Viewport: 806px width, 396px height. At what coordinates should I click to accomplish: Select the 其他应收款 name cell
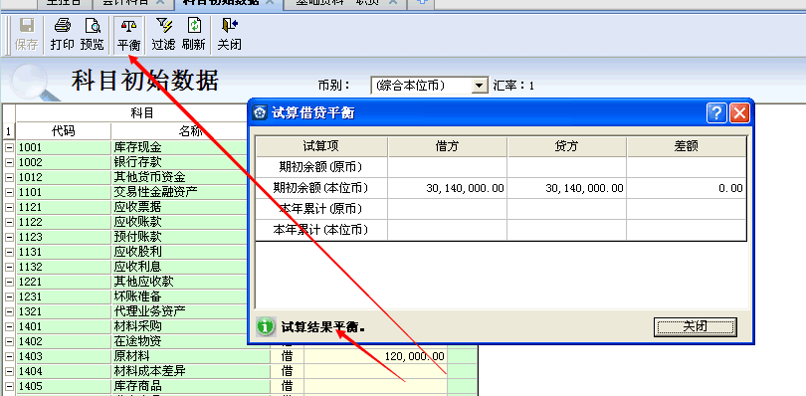pyautogui.click(x=180, y=282)
